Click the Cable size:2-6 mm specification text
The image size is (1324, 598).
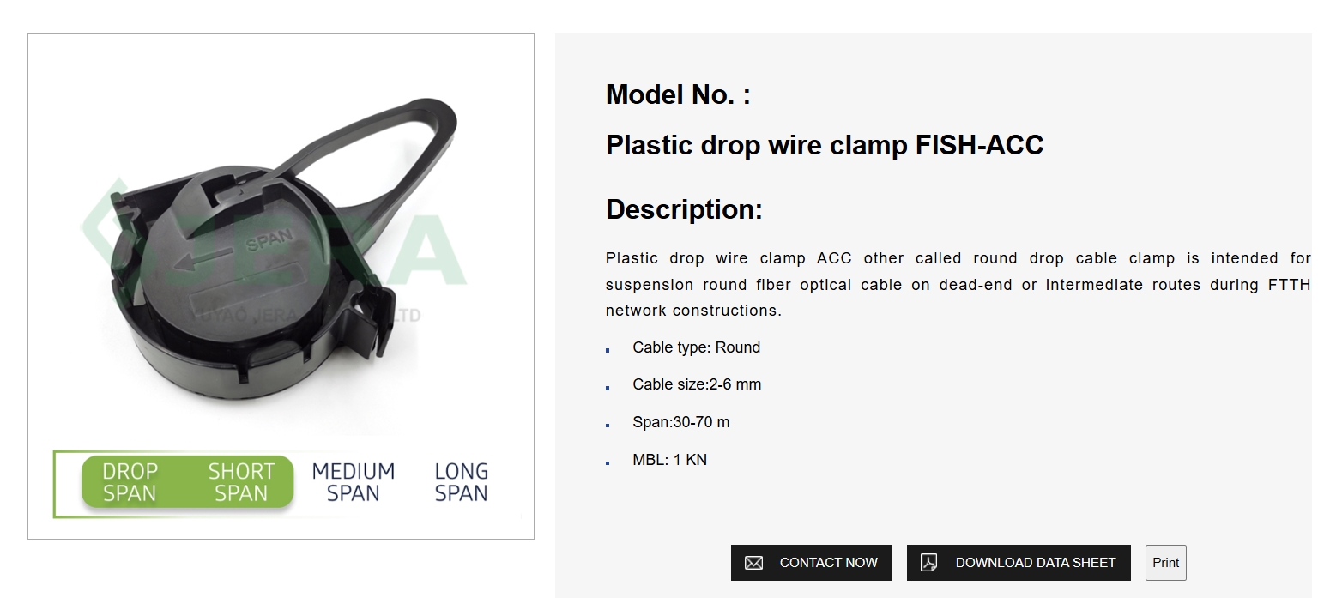697,384
